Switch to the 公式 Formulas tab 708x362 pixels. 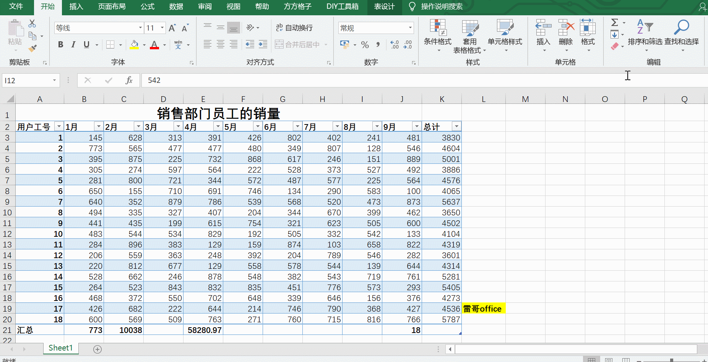pos(148,6)
